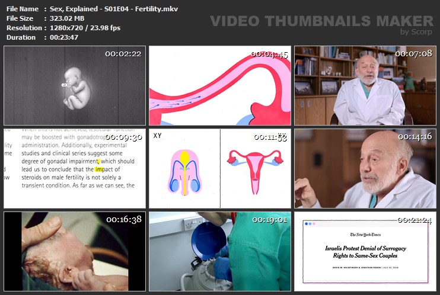Select the lab freezer thumbnail at 00:19:01
The height and width of the screenshot is (295, 440).
pos(220,252)
